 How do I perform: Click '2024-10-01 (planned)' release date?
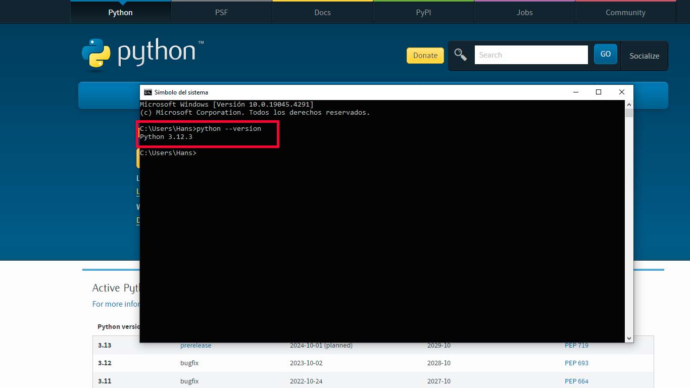(x=321, y=346)
